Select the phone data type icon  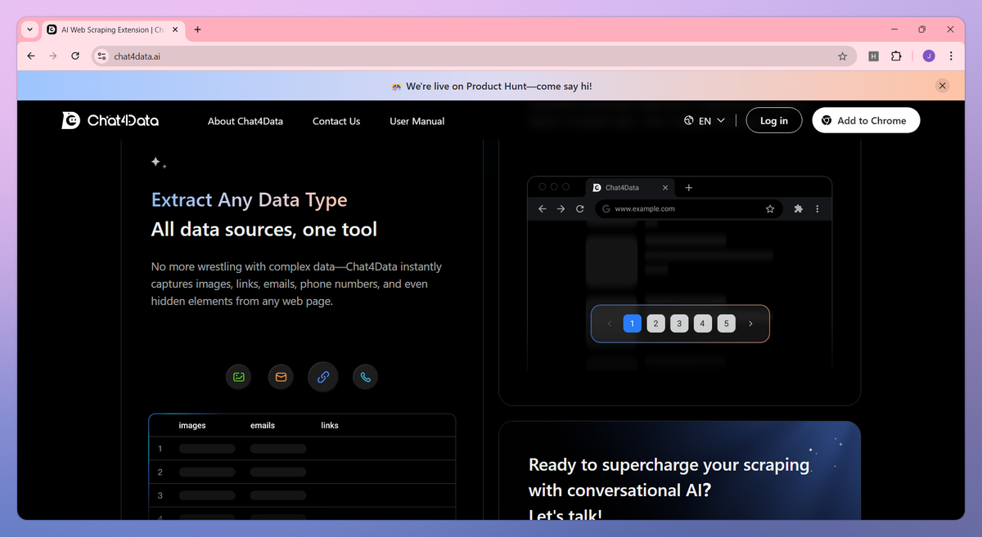[x=366, y=377]
